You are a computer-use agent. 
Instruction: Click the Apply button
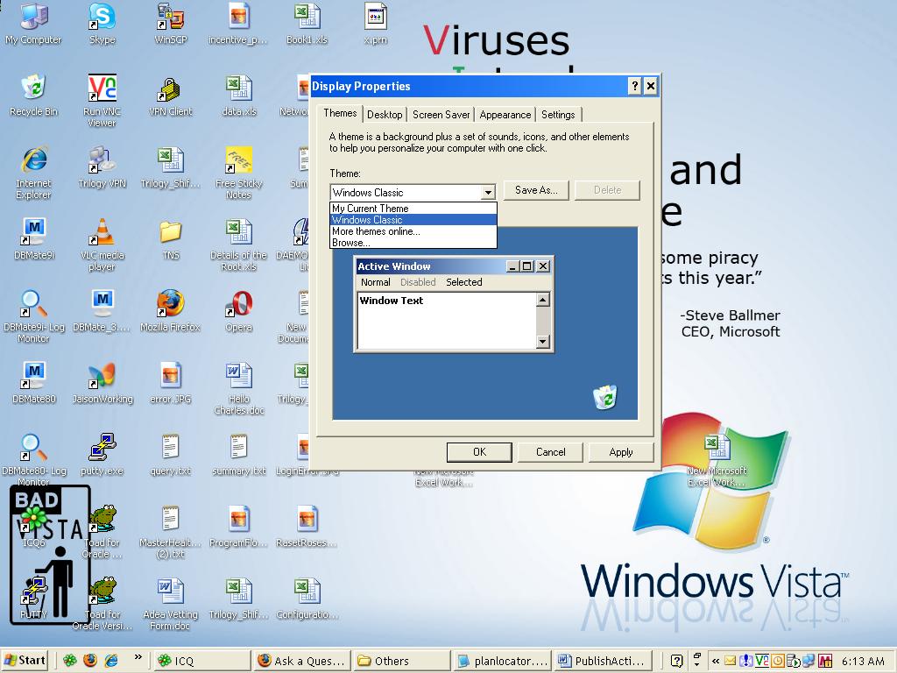click(621, 452)
